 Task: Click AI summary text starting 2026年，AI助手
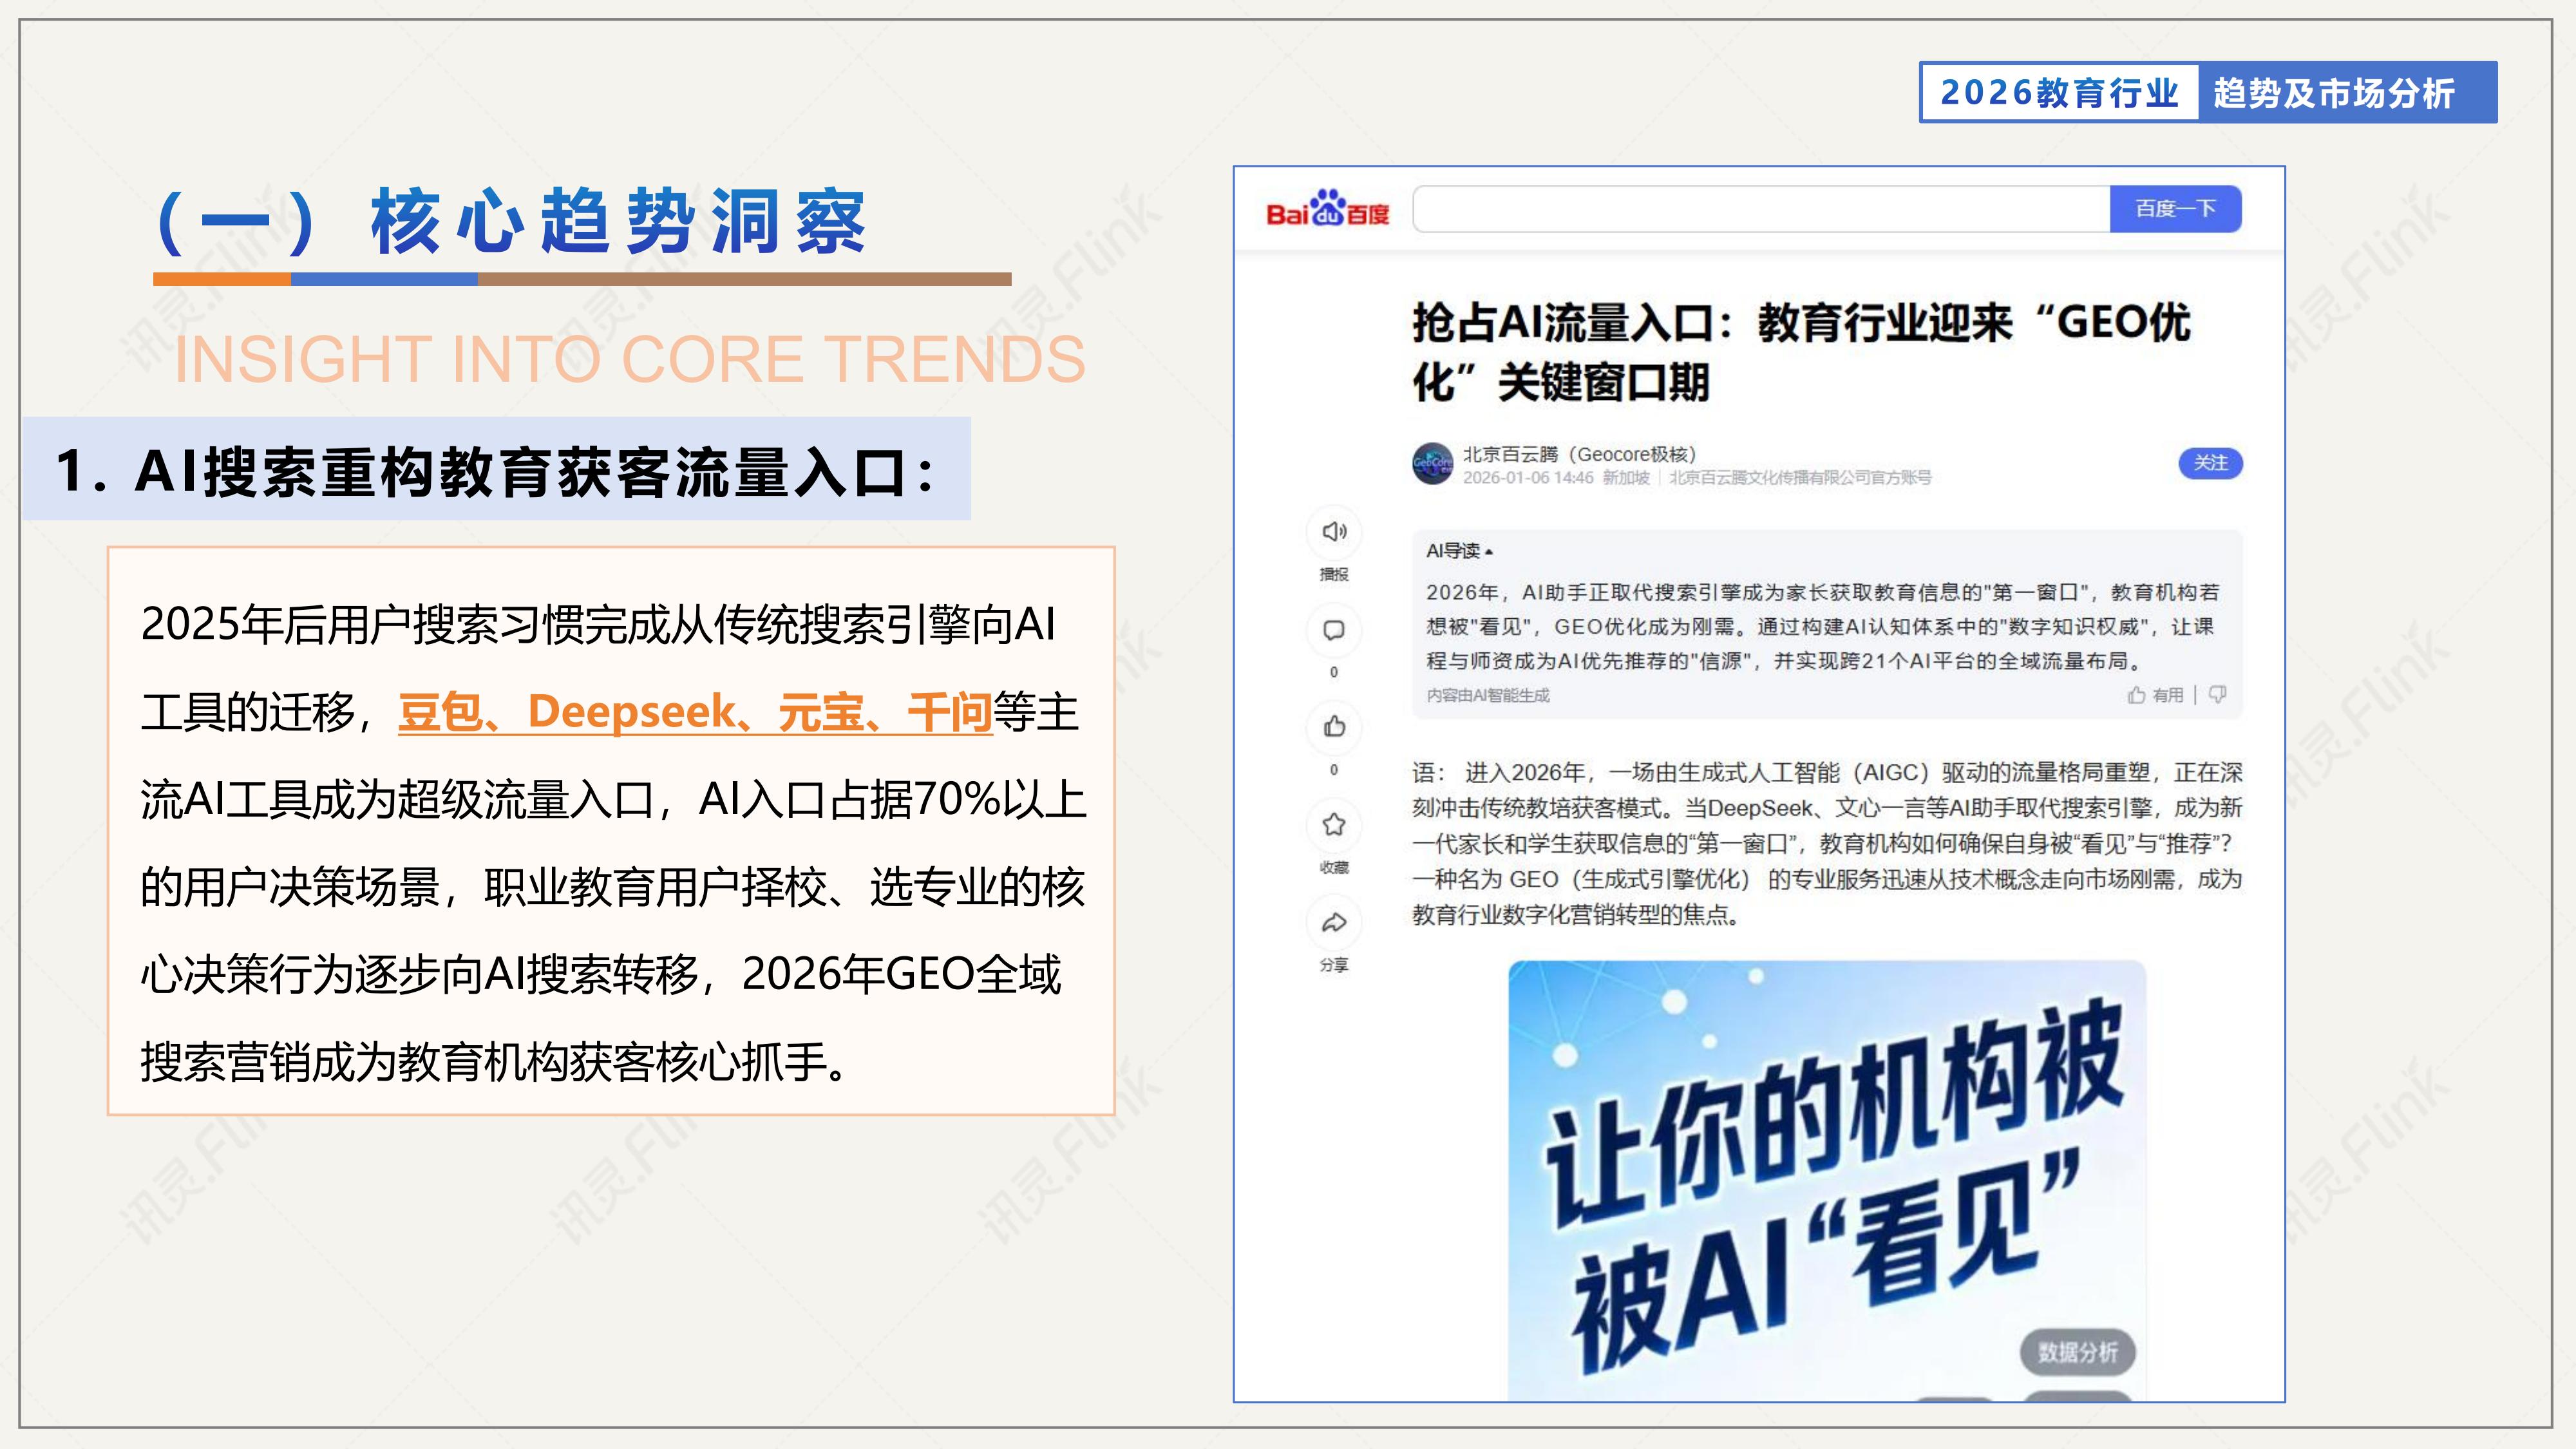[1824, 626]
